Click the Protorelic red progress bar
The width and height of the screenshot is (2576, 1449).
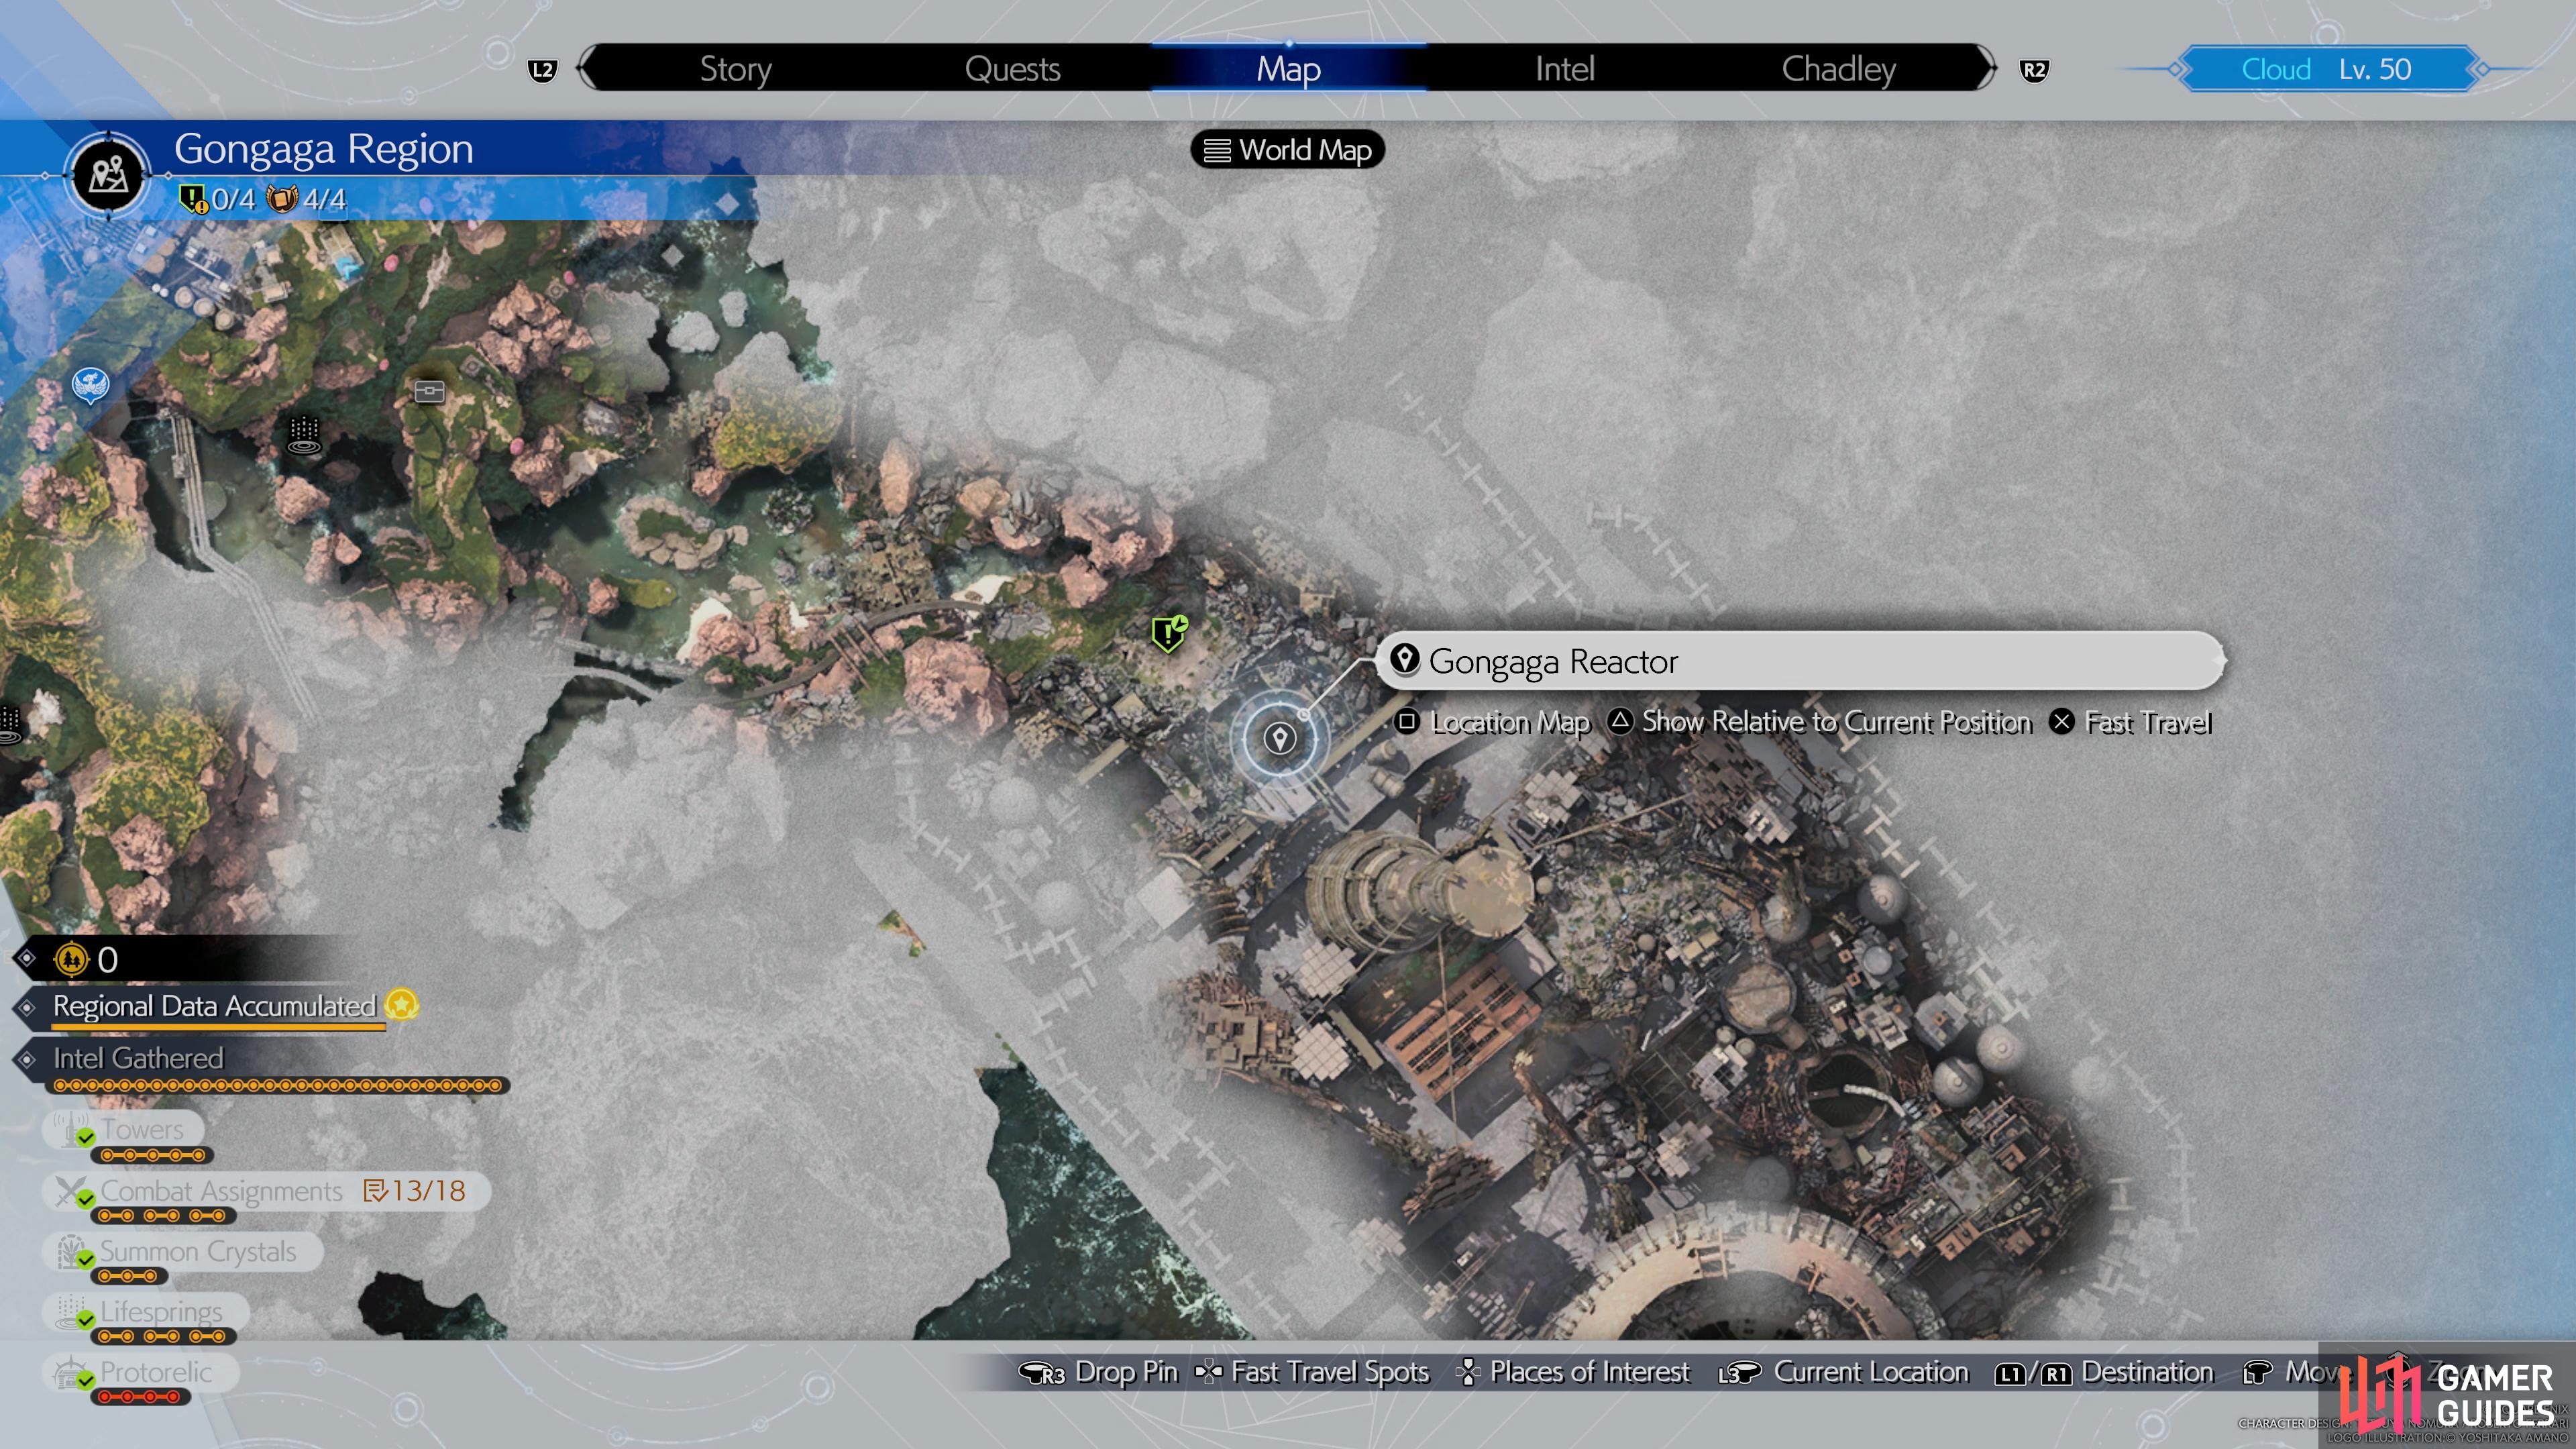pyautogui.click(x=139, y=1397)
